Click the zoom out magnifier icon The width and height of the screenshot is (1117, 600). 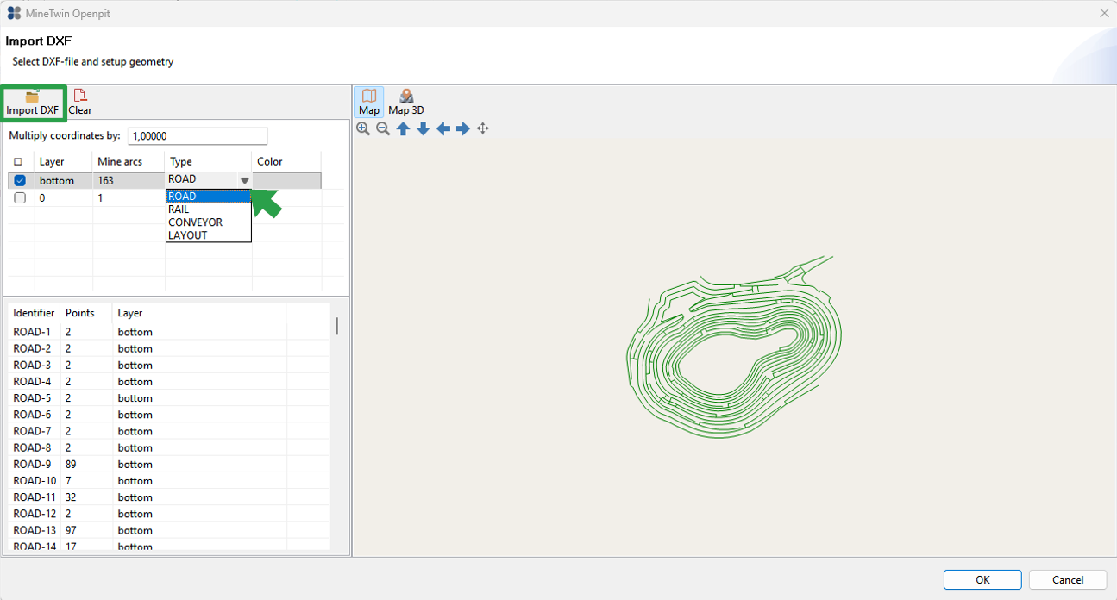383,128
